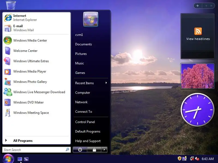Click Windows Ultimate Extras icon
The width and height of the screenshot is (218, 163).
7,61
